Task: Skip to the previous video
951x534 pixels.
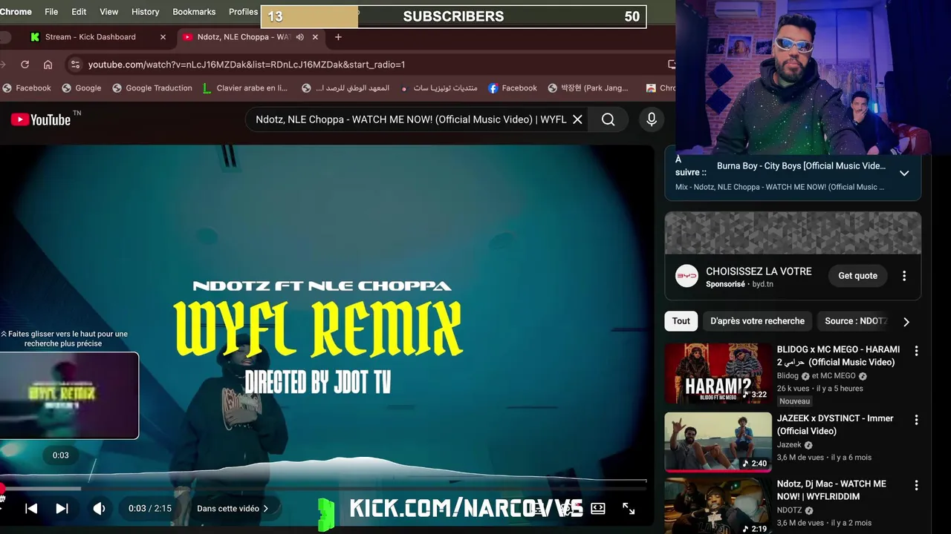Action: (31, 508)
